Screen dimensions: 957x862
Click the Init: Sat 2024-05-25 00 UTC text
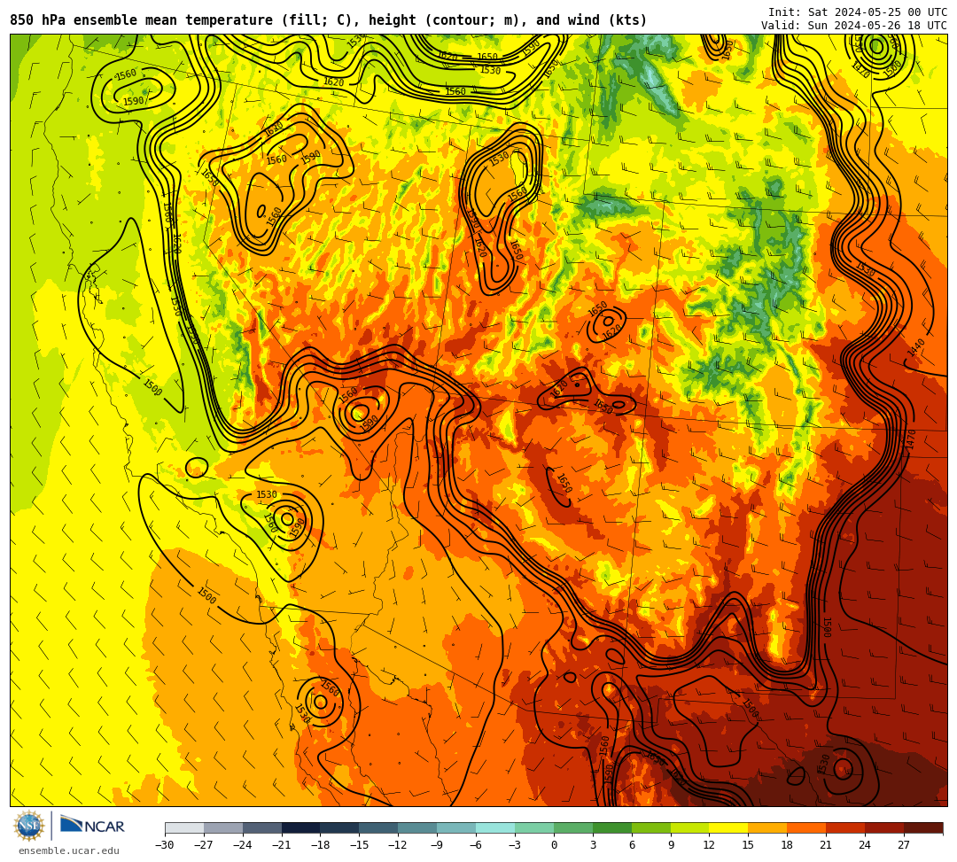click(858, 12)
